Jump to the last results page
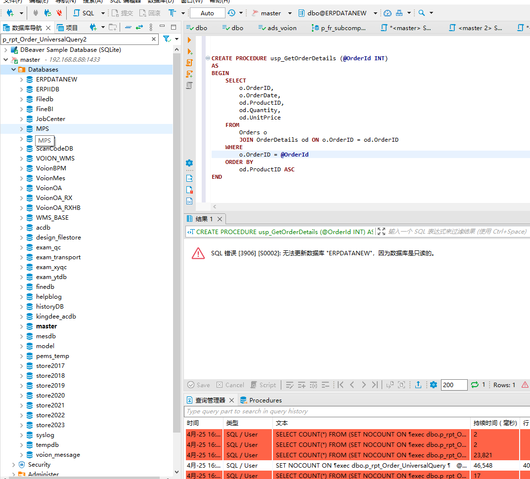 [375, 385]
